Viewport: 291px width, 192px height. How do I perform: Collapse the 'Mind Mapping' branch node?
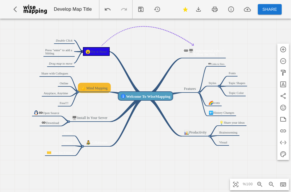(78, 92)
